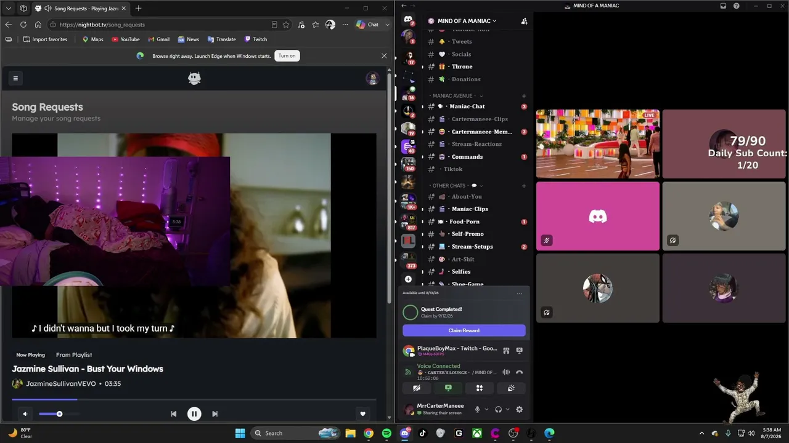The width and height of the screenshot is (789, 443).
Task: Expand the MIND OF A MANIAC server menu
Action: 467,21
